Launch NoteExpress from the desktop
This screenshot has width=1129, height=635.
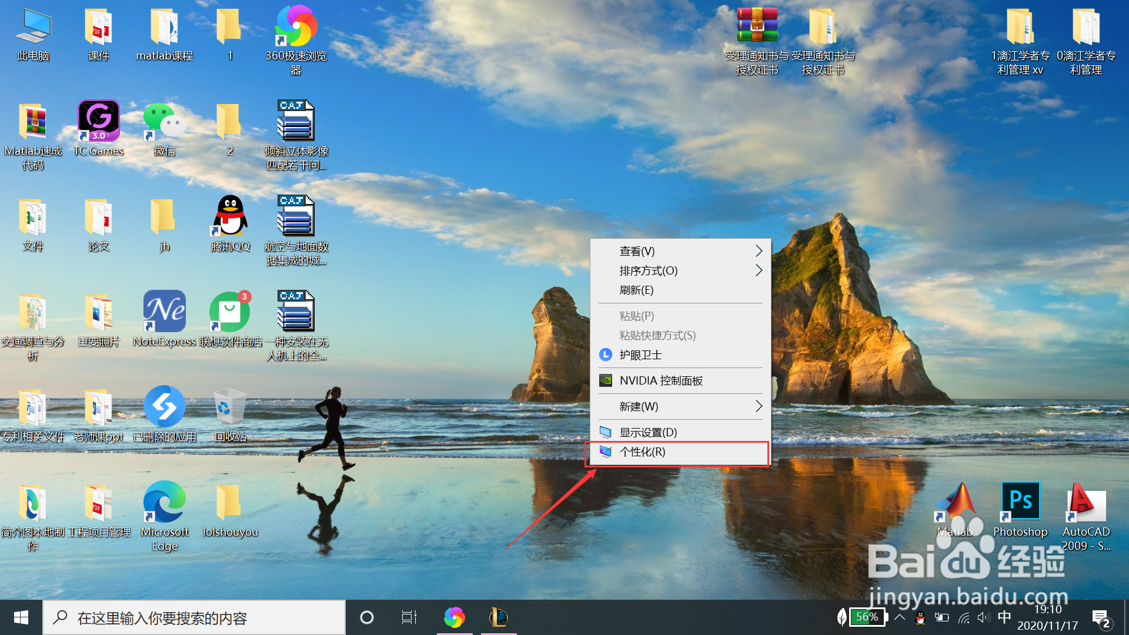163,312
